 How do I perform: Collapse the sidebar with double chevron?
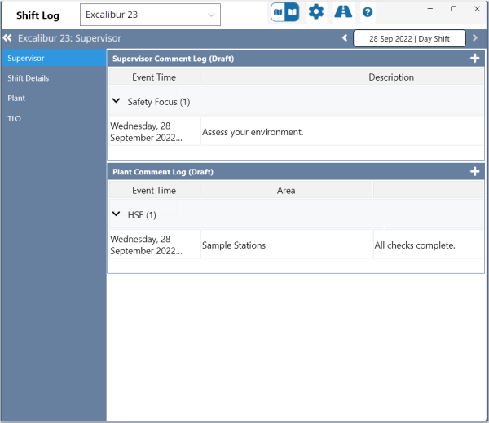click(7, 38)
